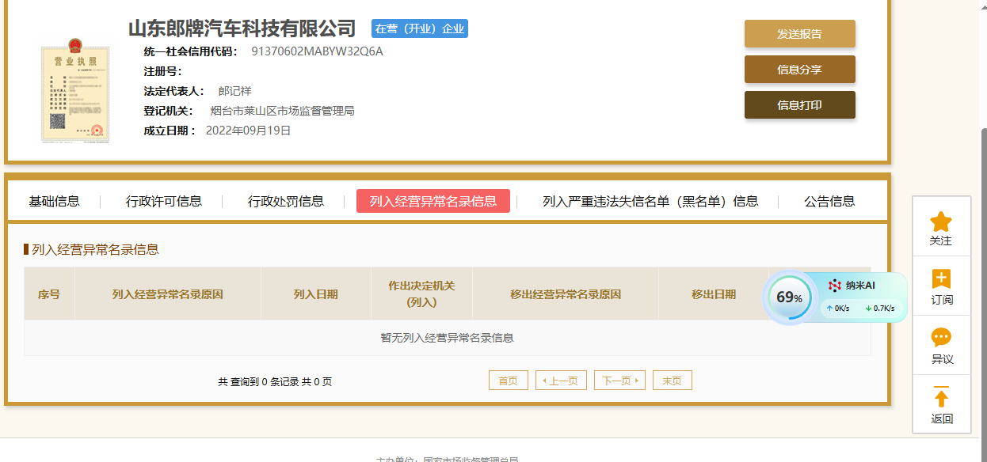Image resolution: width=987 pixels, height=462 pixels.
Task: Click the 订阅 subscribe icon
Action: coord(941,279)
